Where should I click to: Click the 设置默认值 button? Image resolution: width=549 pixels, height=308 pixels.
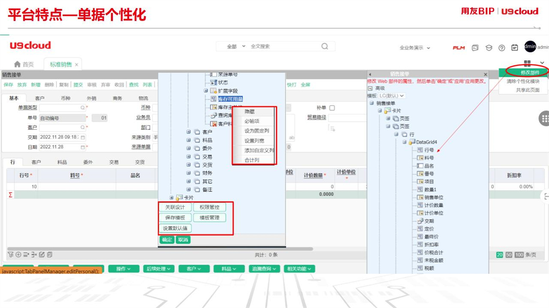[175, 229]
